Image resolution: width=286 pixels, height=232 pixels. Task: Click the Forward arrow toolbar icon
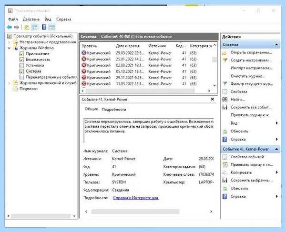[x=17, y=27]
